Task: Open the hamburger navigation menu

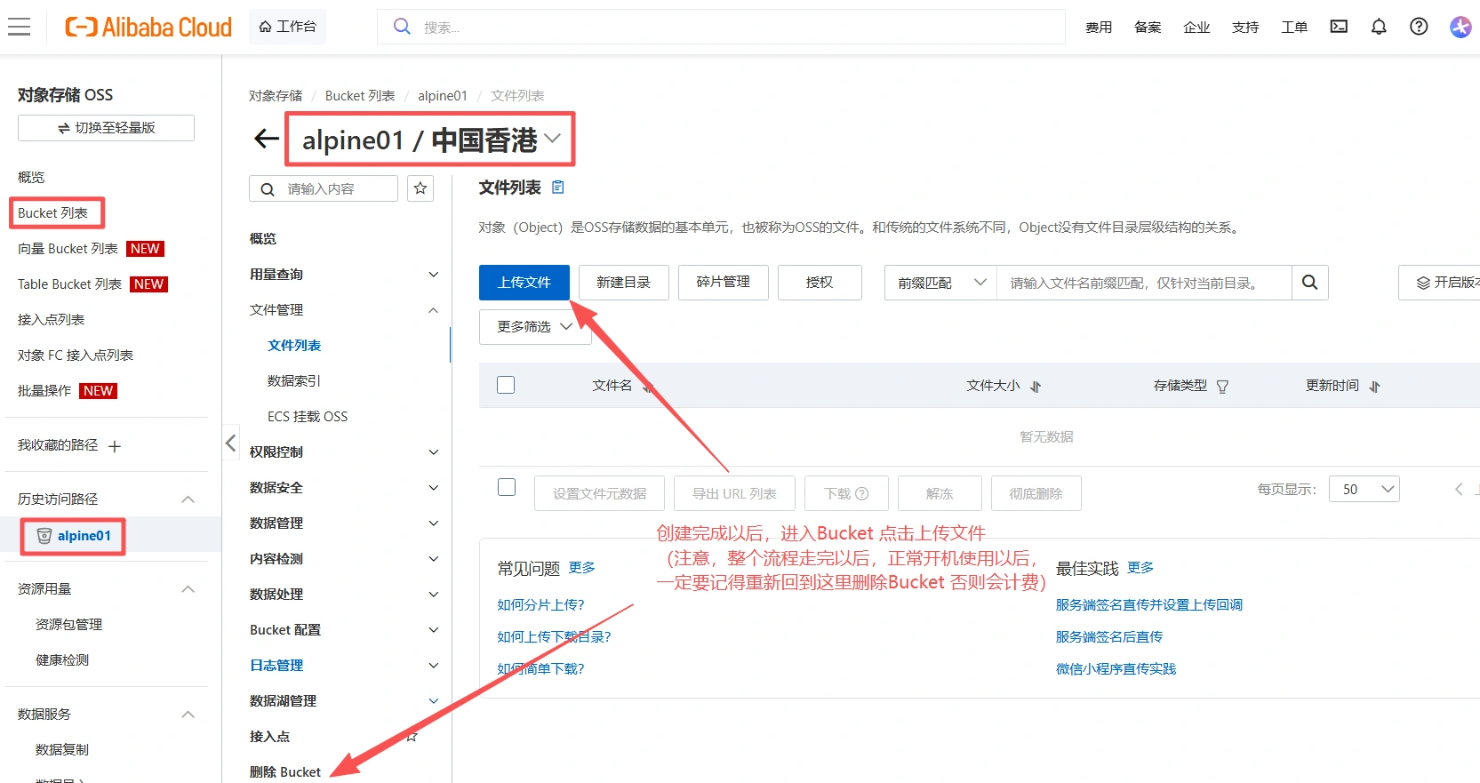Action: [20, 27]
